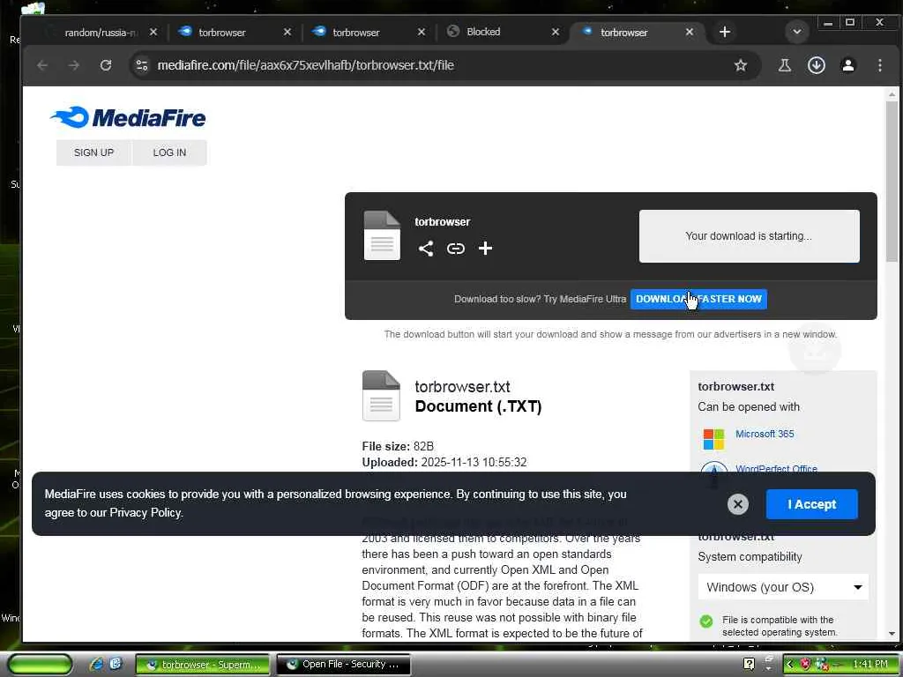Reload the MediaFire page

(x=106, y=65)
